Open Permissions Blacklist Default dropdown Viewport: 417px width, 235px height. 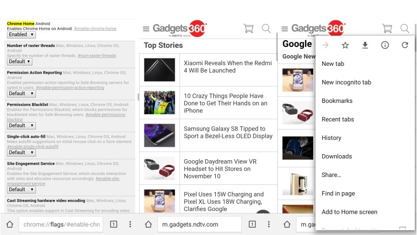pyautogui.click(x=21, y=125)
